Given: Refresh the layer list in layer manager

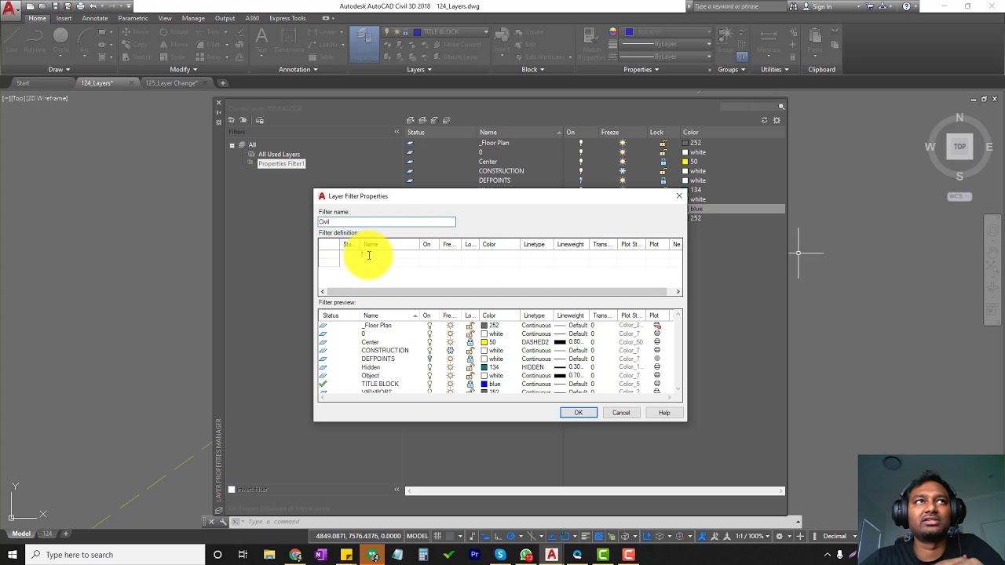Looking at the screenshot, I should (764, 120).
